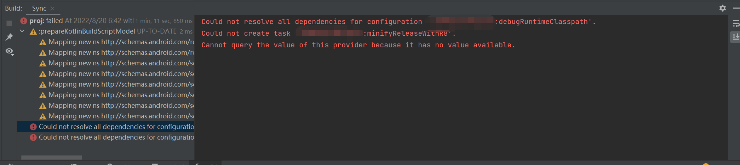Viewport: 740px width, 165px height.
Task: Select the last Mapping new ns warning
Action: (121, 116)
